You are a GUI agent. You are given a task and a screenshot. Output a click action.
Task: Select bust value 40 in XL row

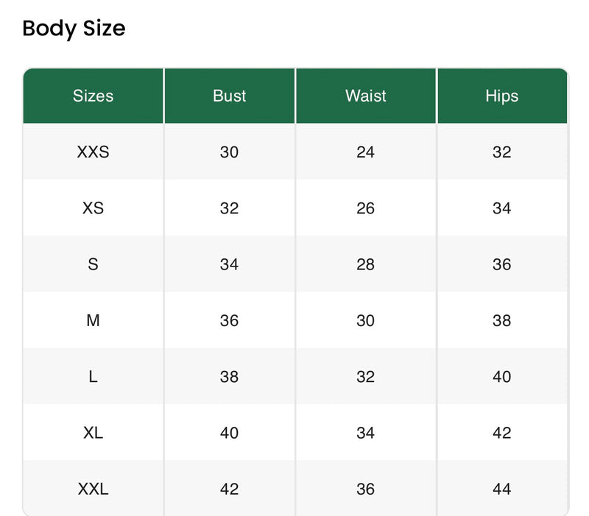point(229,433)
